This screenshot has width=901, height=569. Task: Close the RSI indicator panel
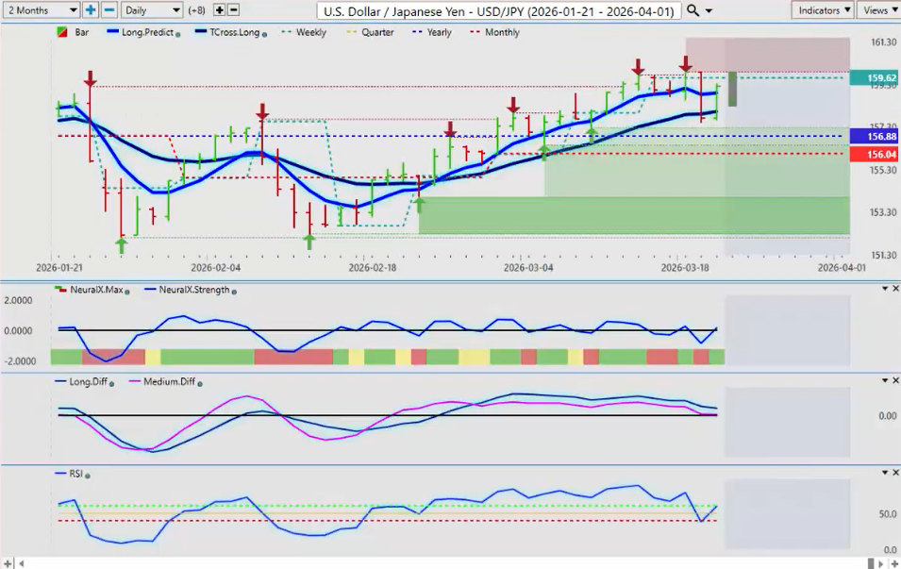coord(893,471)
